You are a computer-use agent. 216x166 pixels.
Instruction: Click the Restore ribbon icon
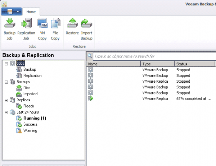(72, 23)
